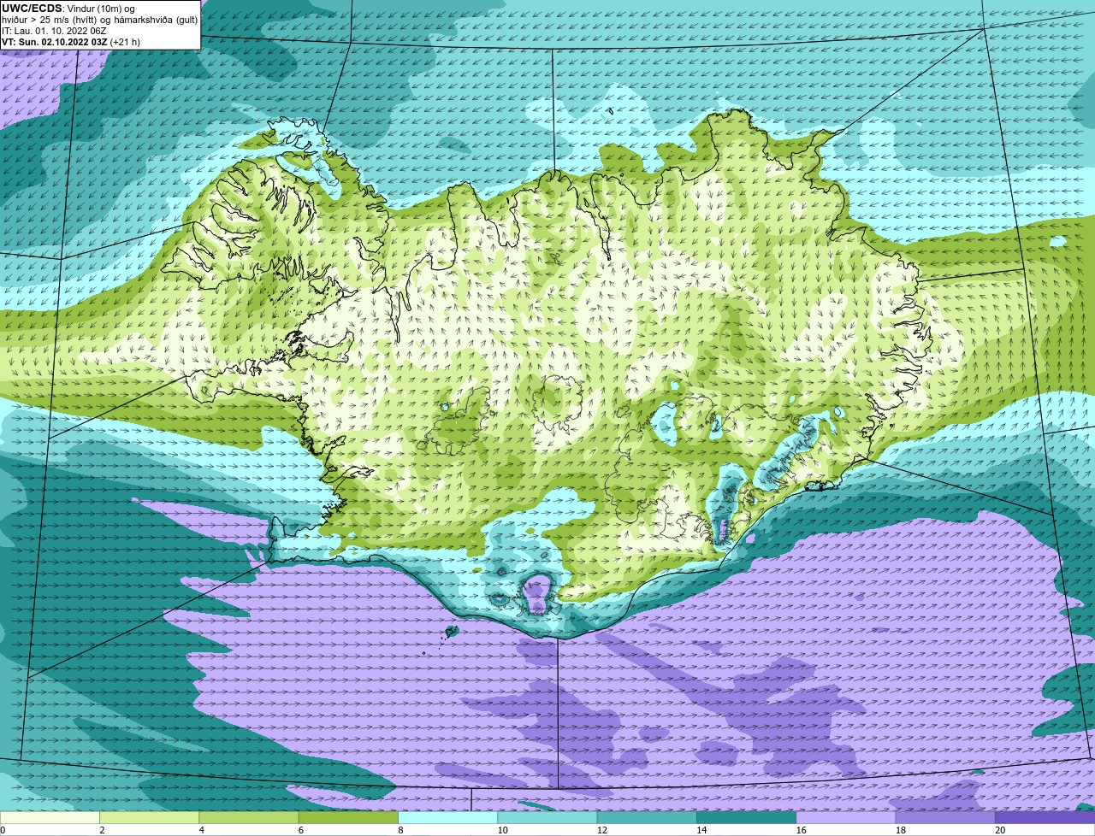The width and height of the screenshot is (1095, 836).
Task: Click the pale cream 0–2 m/s legend swatch
Action: [50, 818]
